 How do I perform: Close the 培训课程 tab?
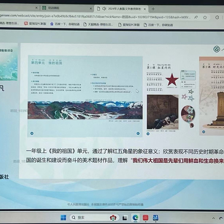coord(91,8)
